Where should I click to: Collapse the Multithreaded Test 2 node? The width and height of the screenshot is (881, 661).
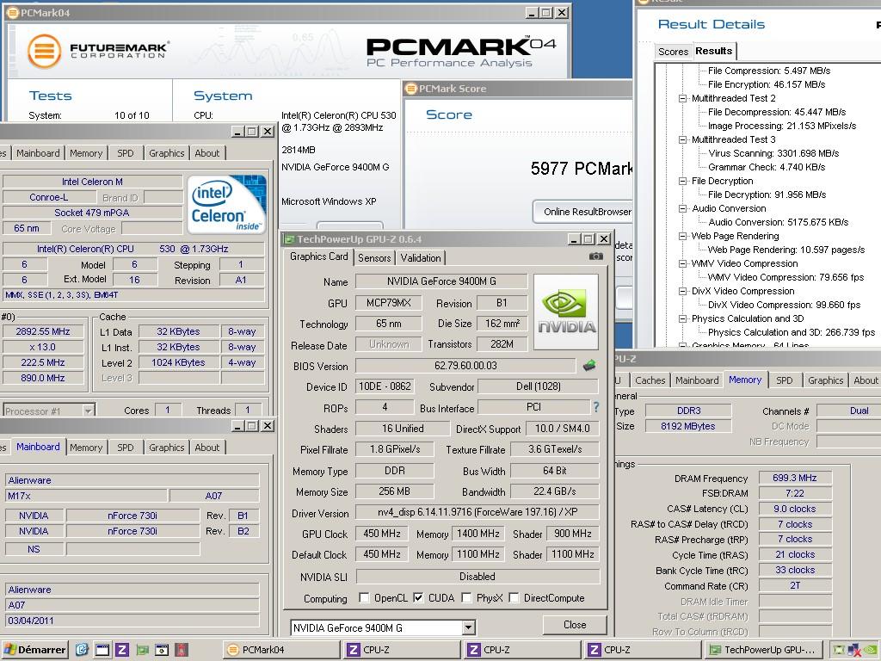pyautogui.click(x=682, y=98)
